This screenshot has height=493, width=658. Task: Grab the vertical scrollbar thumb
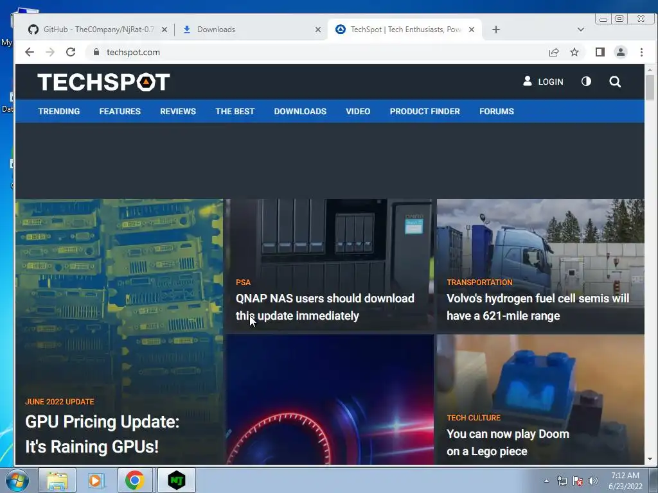tap(650, 87)
